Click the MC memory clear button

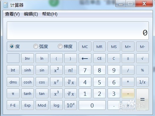click(85, 47)
